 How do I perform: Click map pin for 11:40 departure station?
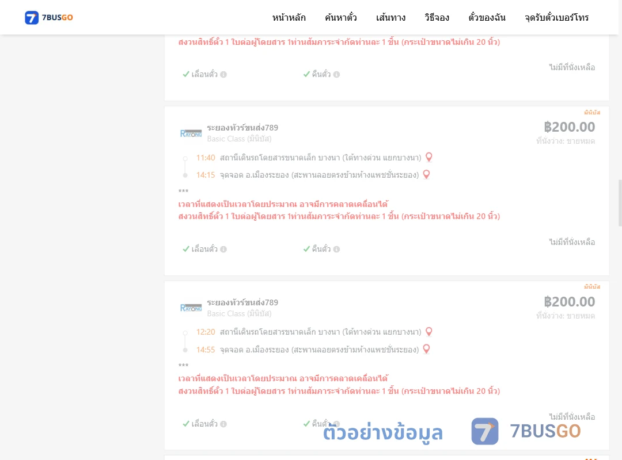click(x=429, y=158)
